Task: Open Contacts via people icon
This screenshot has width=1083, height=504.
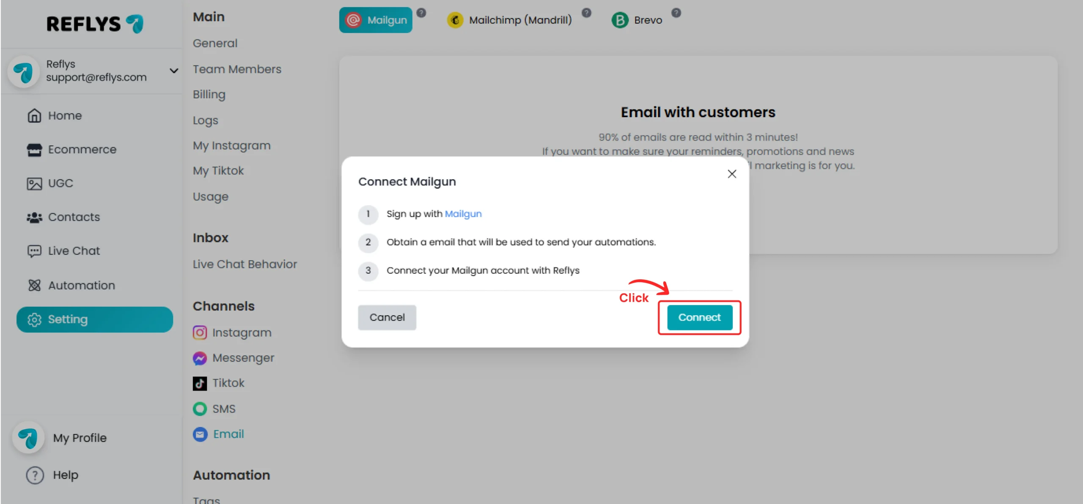Action: pyautogui.click(x=34, y=217)
